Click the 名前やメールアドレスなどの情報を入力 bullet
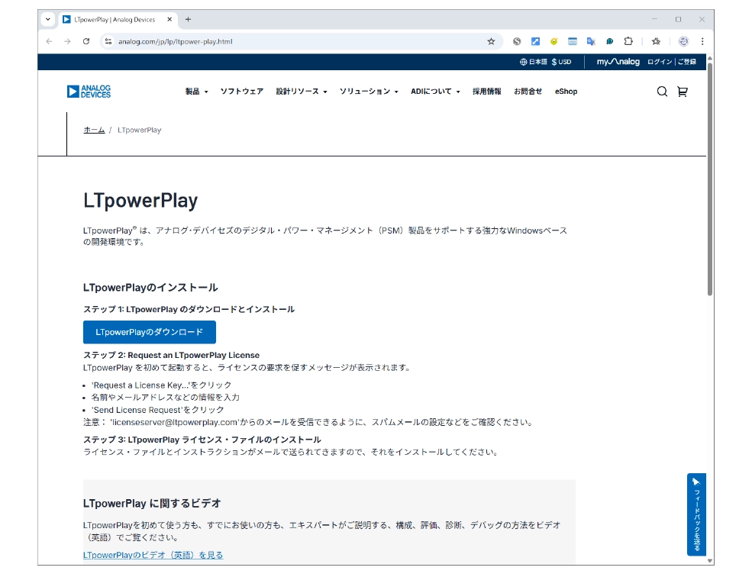752x577 pixels. coord(166,398)
